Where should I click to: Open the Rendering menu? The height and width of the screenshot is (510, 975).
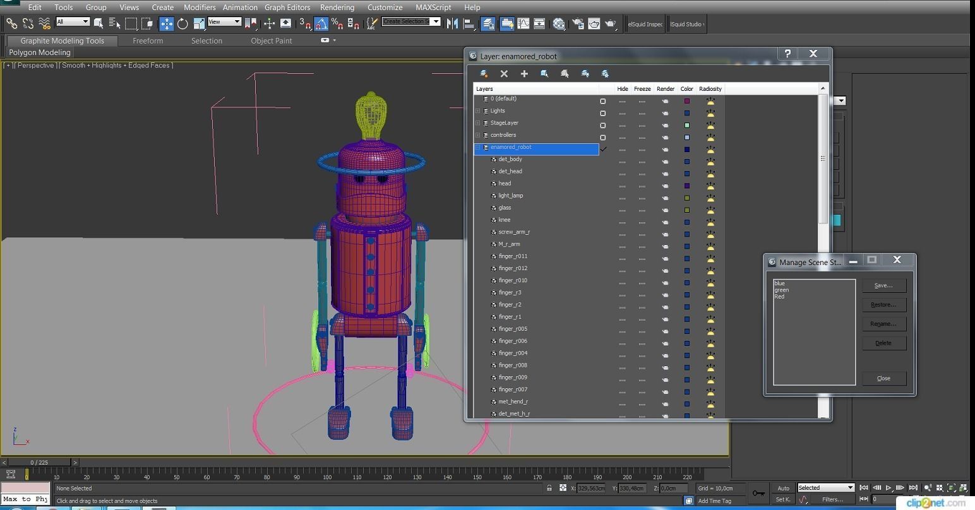tap(337, 7)
